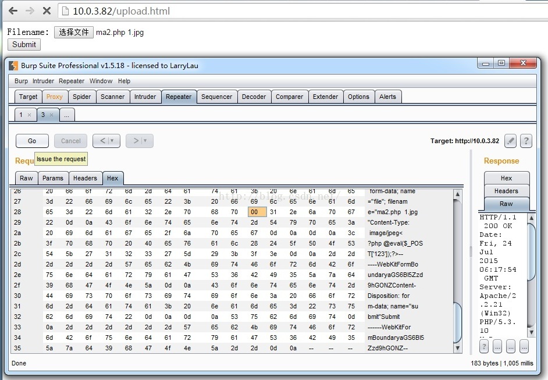This screenshot has height=380, width=548.
Task: Select the Repeater tool tab
Action: 179,97
